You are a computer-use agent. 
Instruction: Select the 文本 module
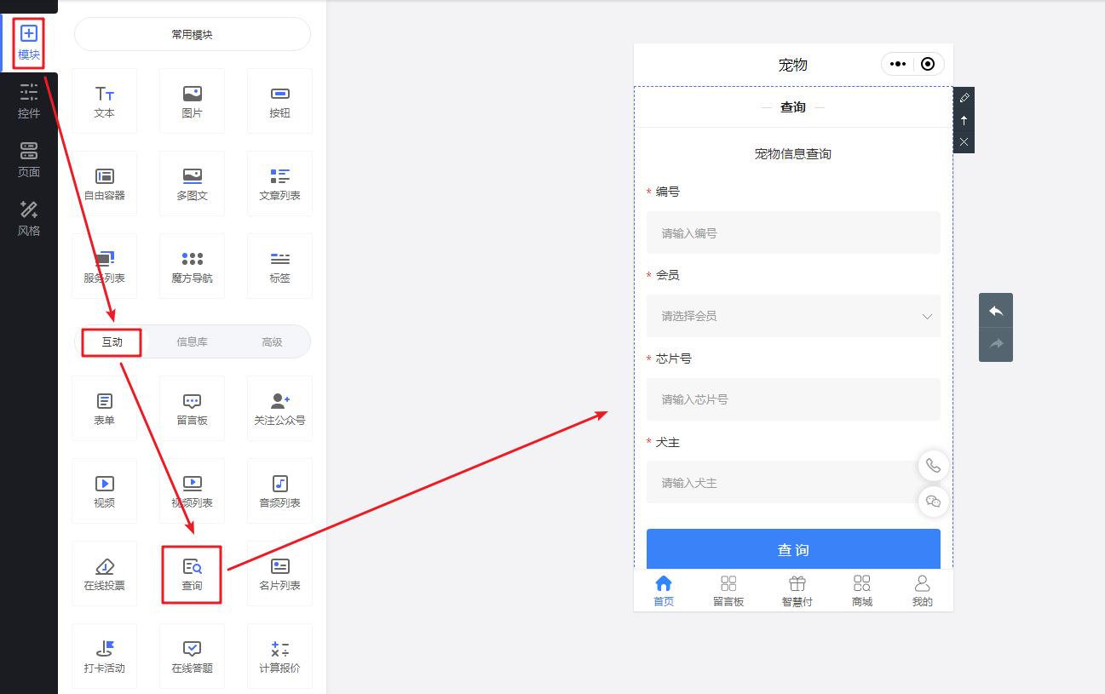[105, 101]
